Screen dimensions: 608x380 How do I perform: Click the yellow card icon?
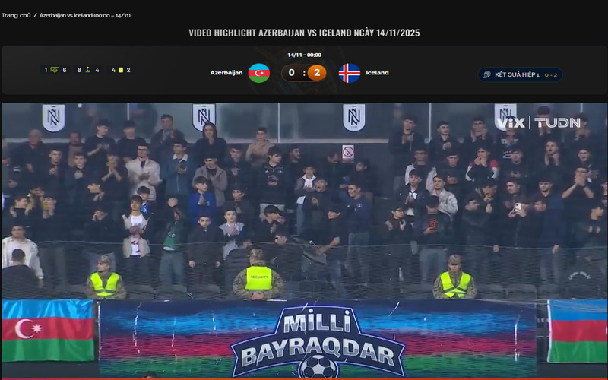click(121, 70)
